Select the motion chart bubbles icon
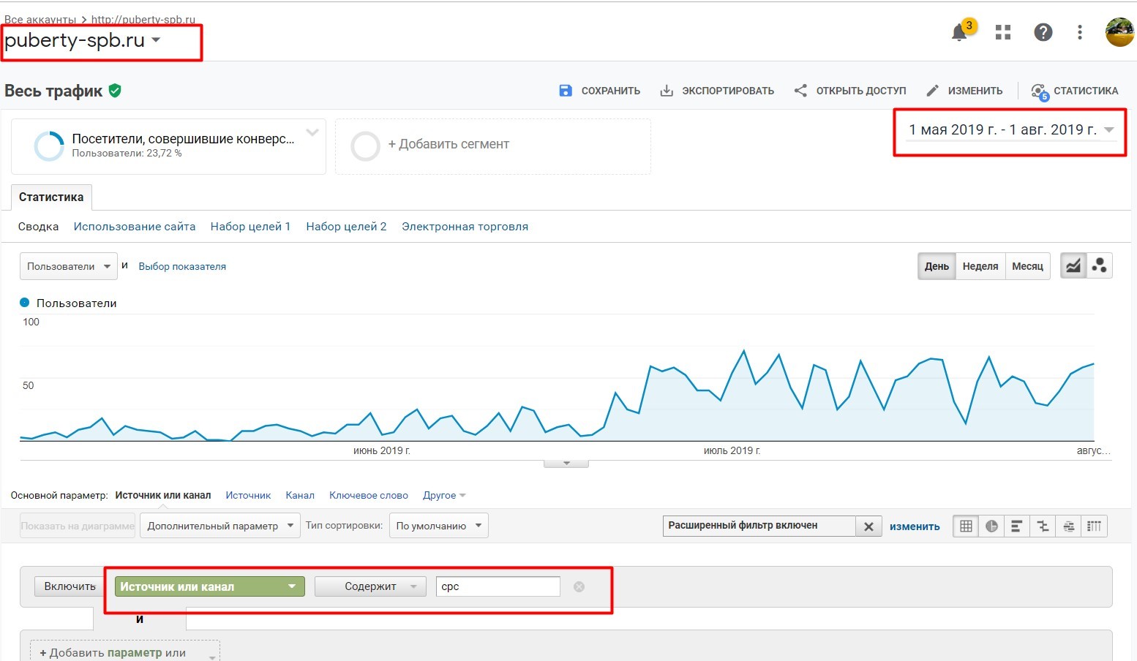This screenshot has width=1137, height=661. (1099, 266)
